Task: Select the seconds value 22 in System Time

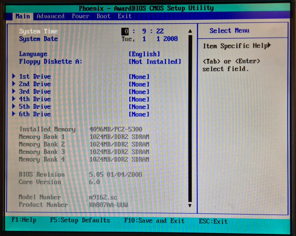Action: (160, 31)
